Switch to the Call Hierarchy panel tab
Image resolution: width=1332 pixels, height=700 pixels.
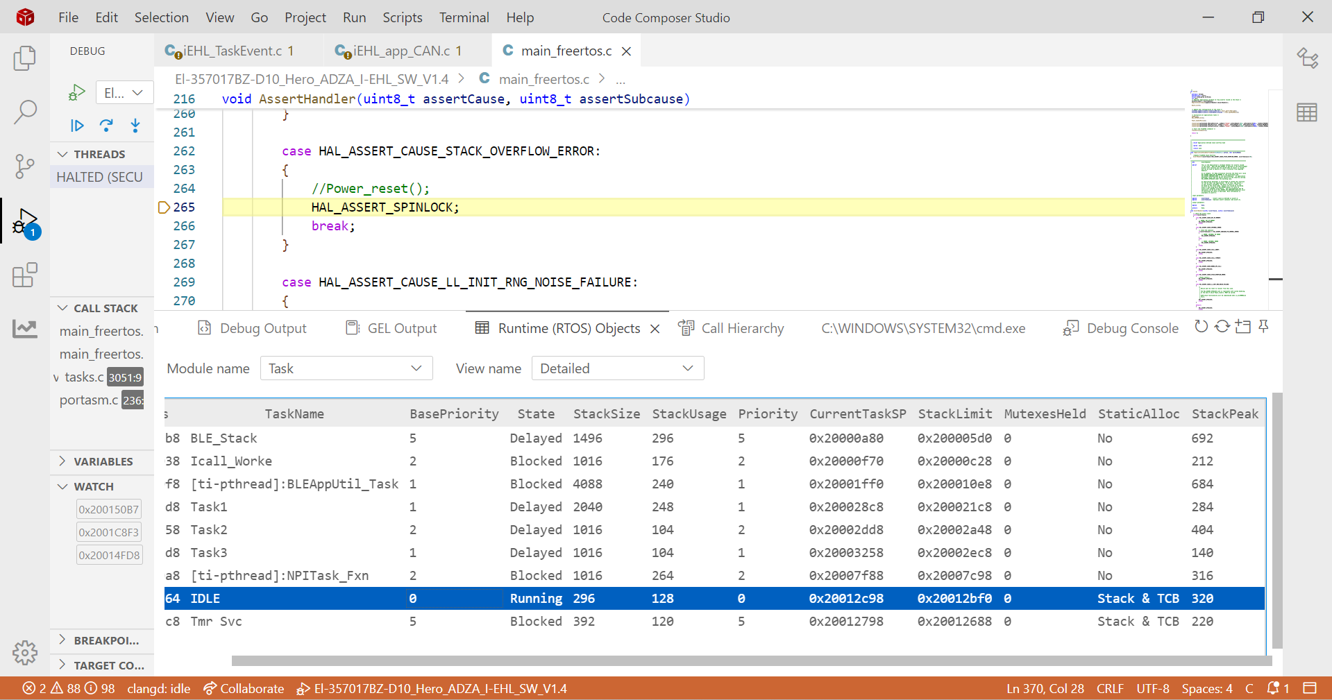tap(732, 328)
